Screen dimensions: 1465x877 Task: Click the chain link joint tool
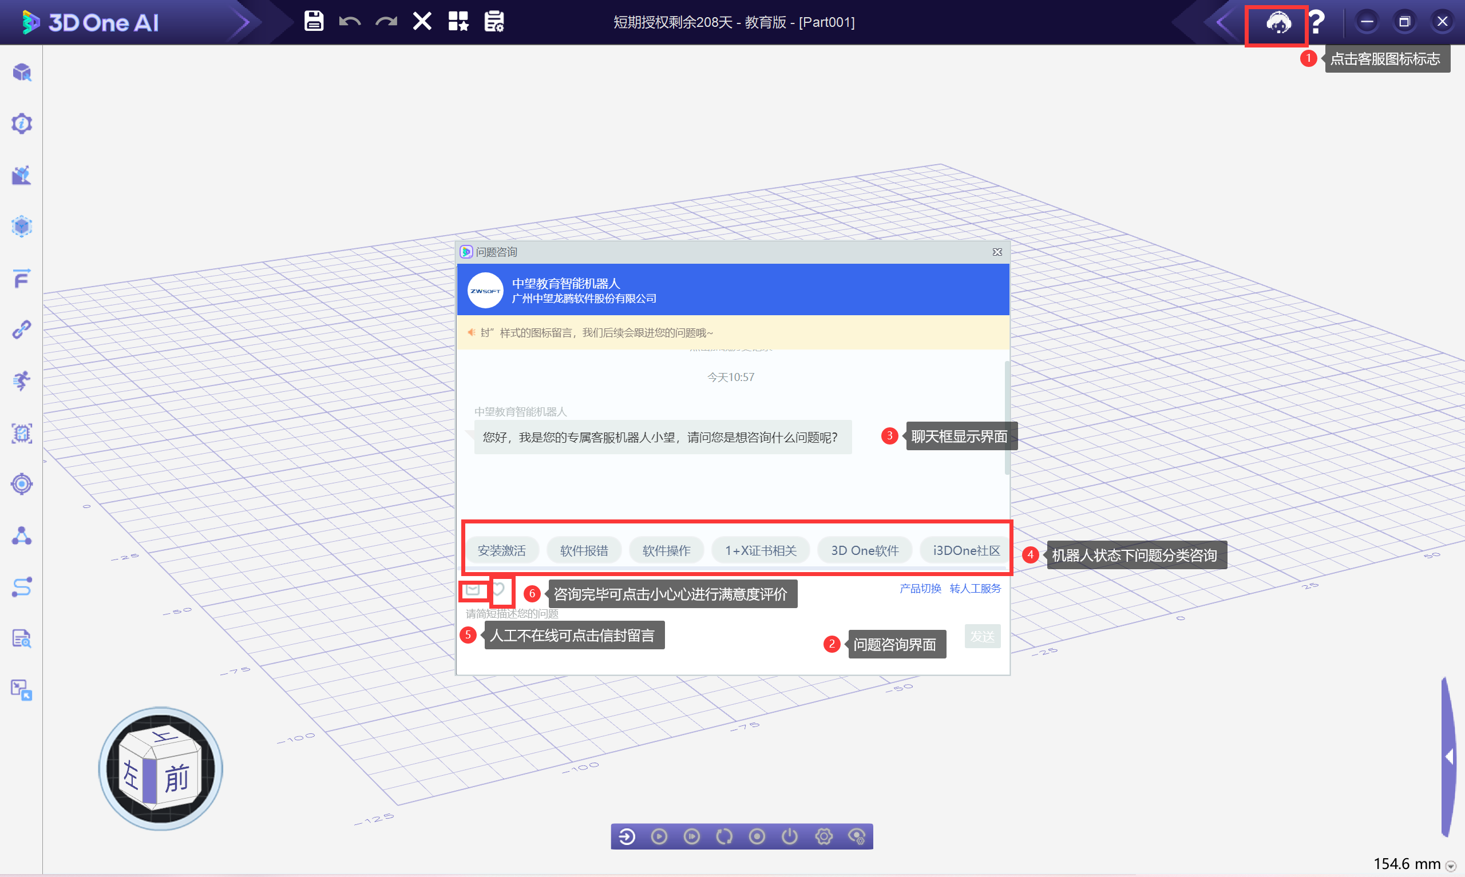22,329
